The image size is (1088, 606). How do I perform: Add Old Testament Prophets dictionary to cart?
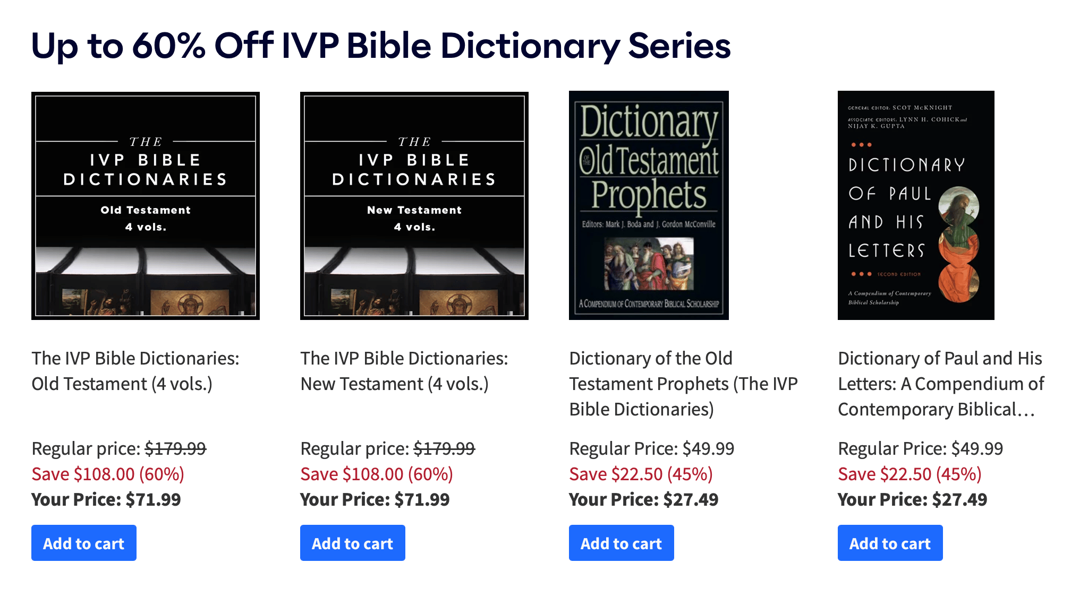[x=622, y=543]
